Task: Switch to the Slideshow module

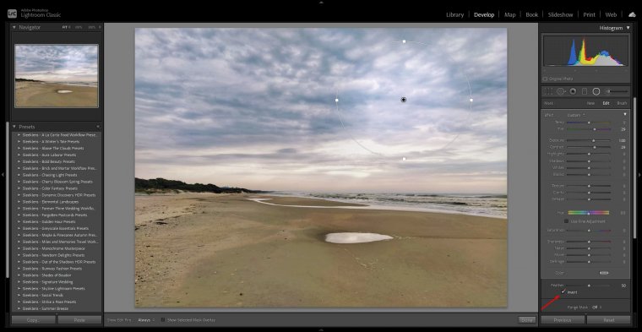Action: 561,14
